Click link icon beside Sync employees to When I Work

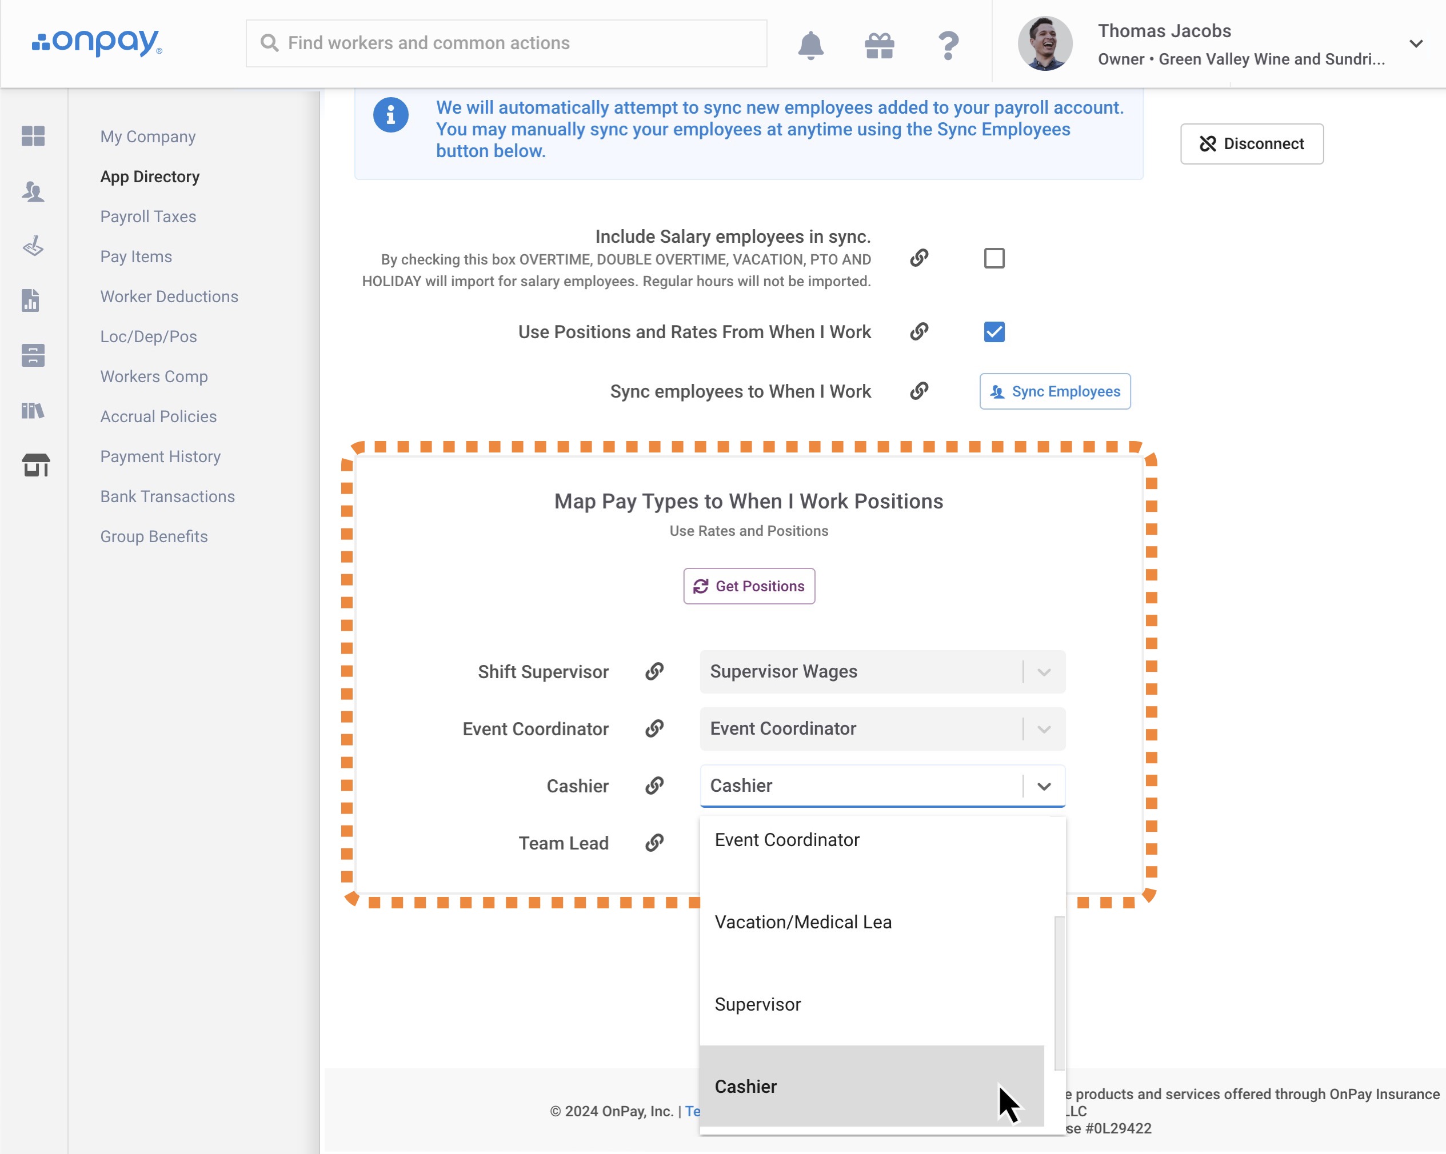tap(919, 391)
